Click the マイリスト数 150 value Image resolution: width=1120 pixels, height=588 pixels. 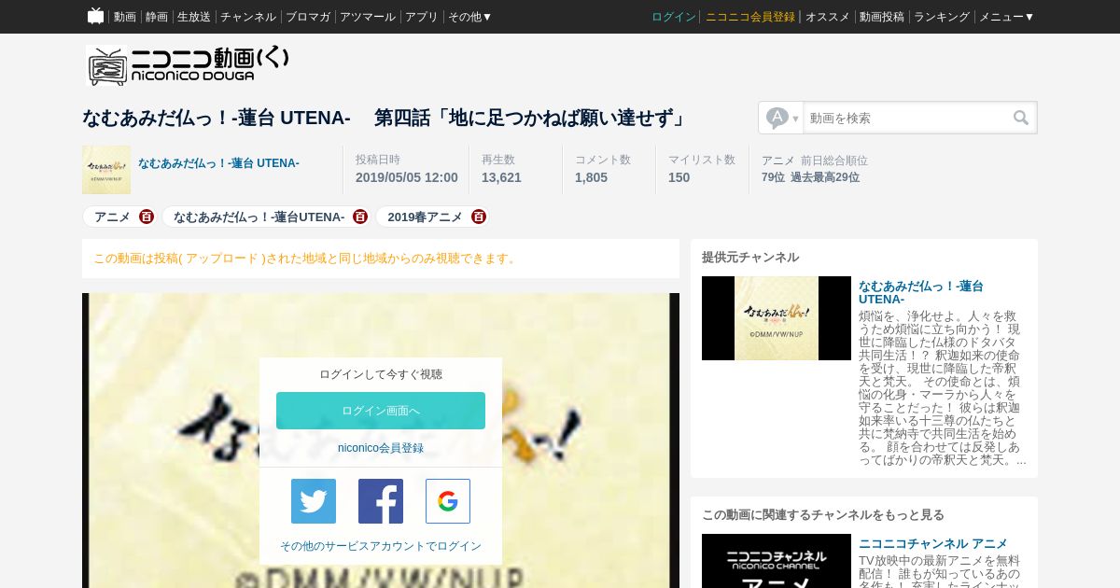coord(679,177)
